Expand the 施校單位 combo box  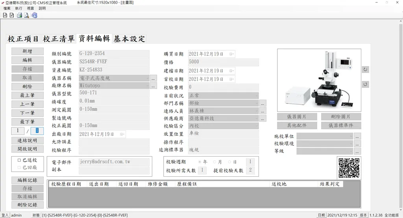[351, 136]
